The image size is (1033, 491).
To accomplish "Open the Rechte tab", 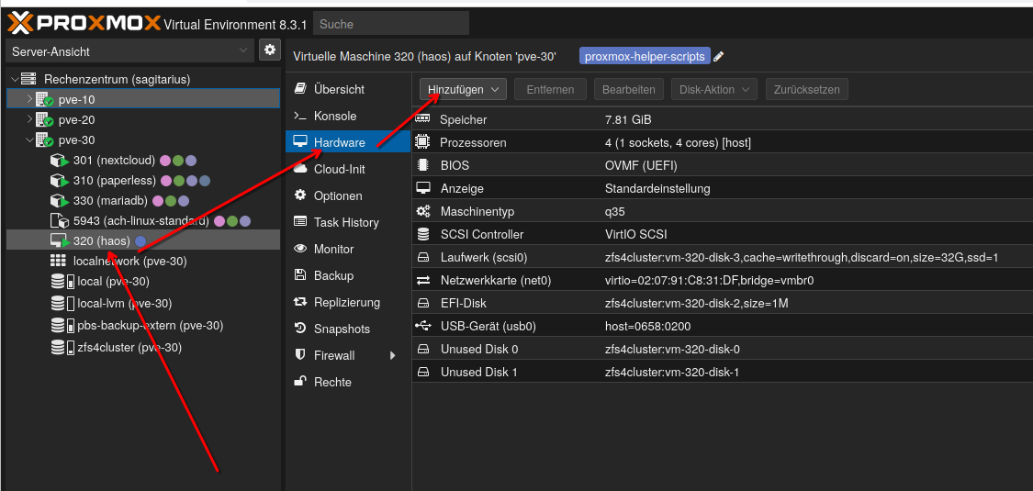I will click(348, 382).
